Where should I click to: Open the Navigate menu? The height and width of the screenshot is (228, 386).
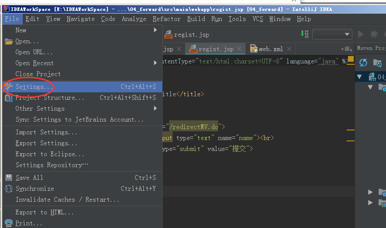[x=80, y=19]
